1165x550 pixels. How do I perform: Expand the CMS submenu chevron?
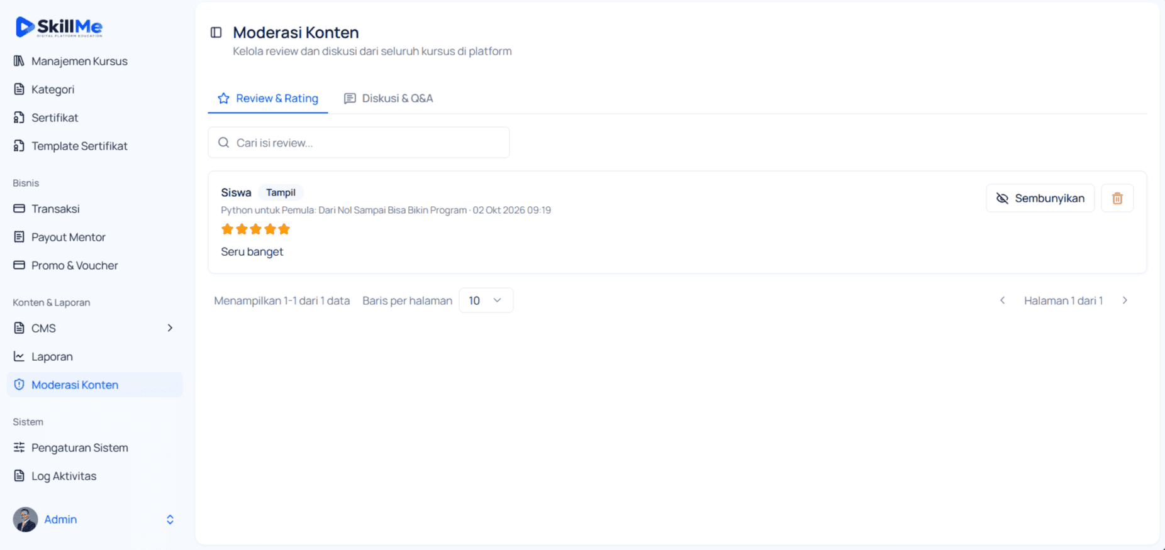coord(170,328)
